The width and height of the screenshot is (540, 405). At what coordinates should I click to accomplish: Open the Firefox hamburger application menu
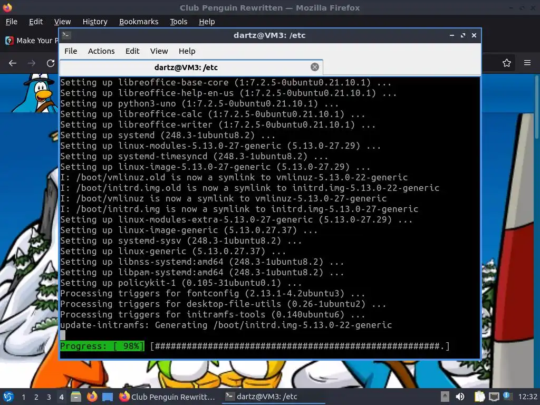[x=527, y=63]
